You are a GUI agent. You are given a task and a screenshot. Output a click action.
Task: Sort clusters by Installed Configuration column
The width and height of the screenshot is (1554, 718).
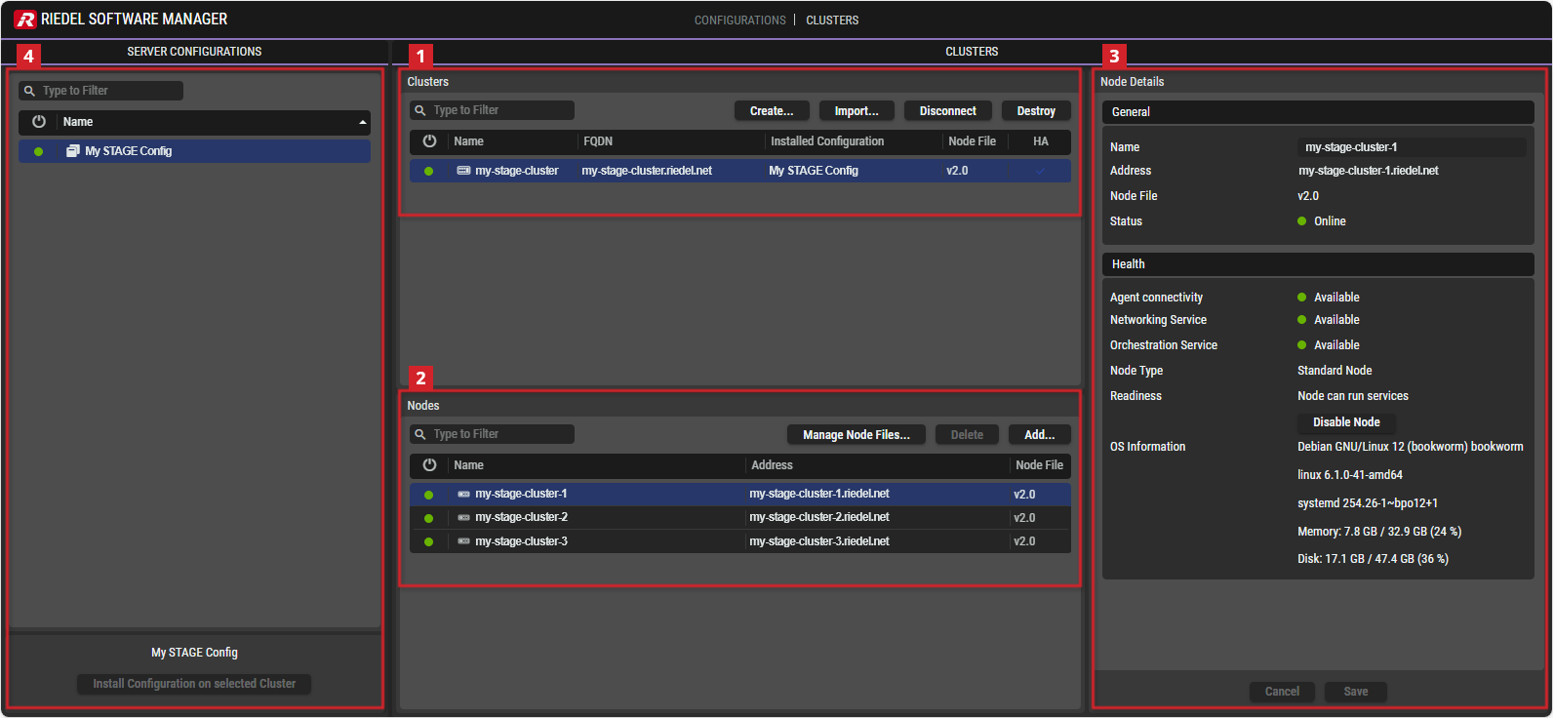point(827,141)
